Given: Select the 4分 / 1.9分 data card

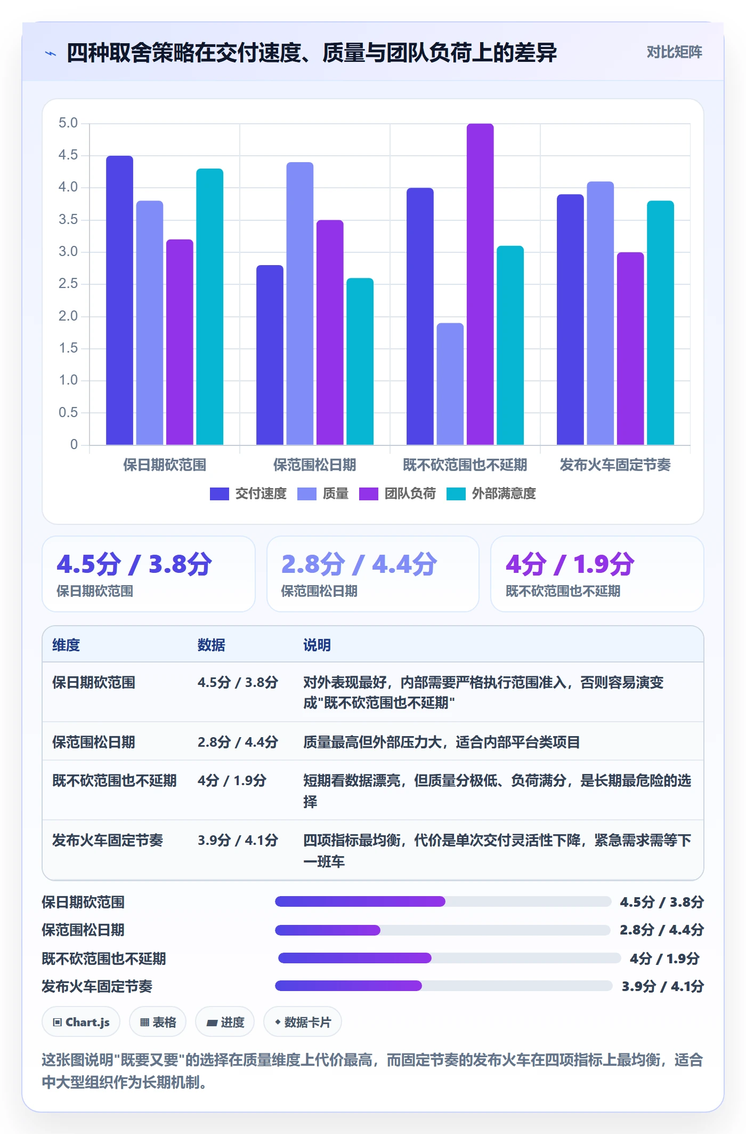Looking at the screenshot, I should (597, 574).
